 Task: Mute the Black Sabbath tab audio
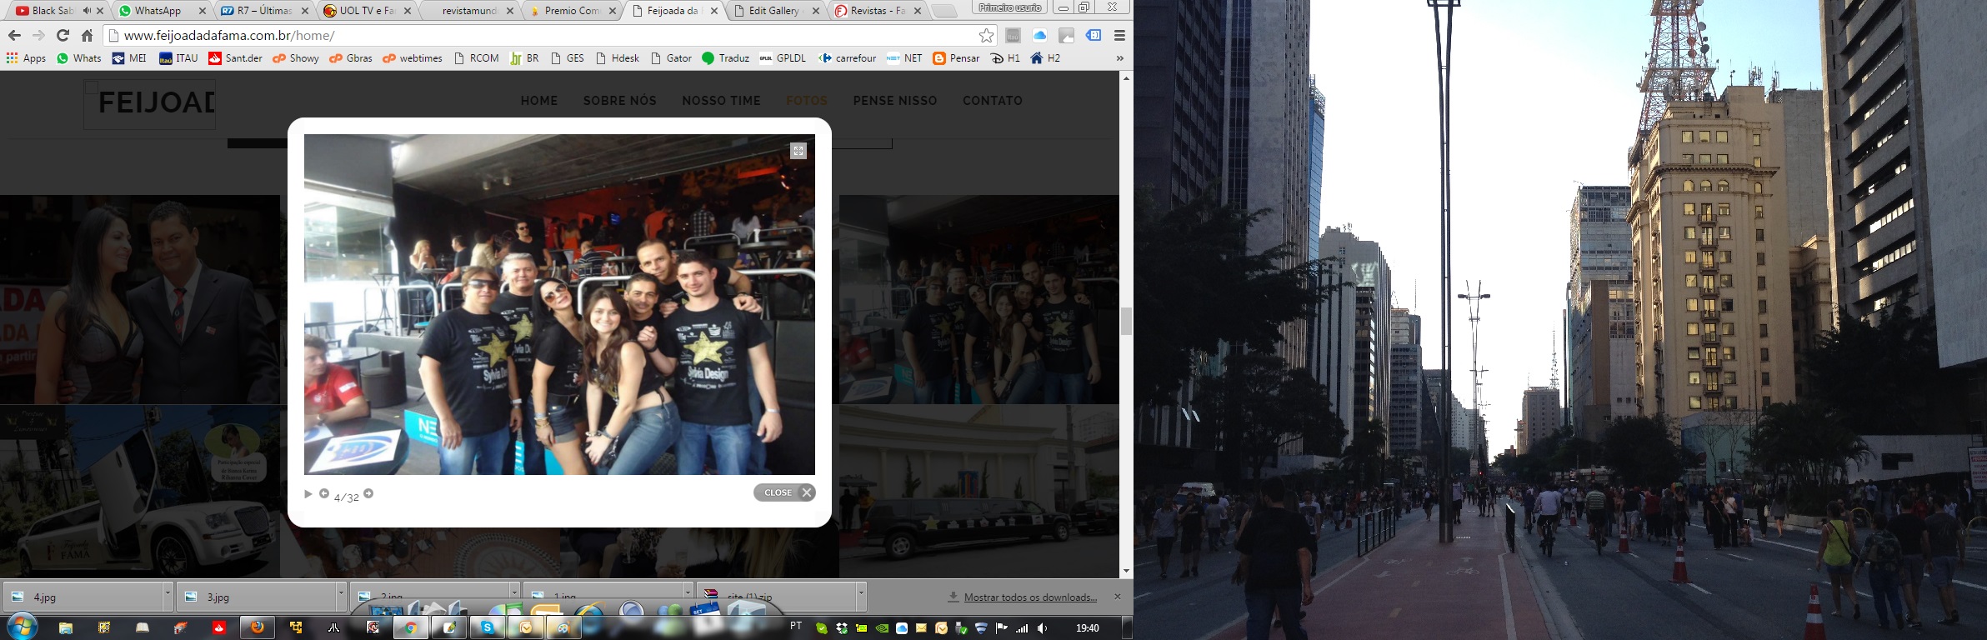pos(87,11)
